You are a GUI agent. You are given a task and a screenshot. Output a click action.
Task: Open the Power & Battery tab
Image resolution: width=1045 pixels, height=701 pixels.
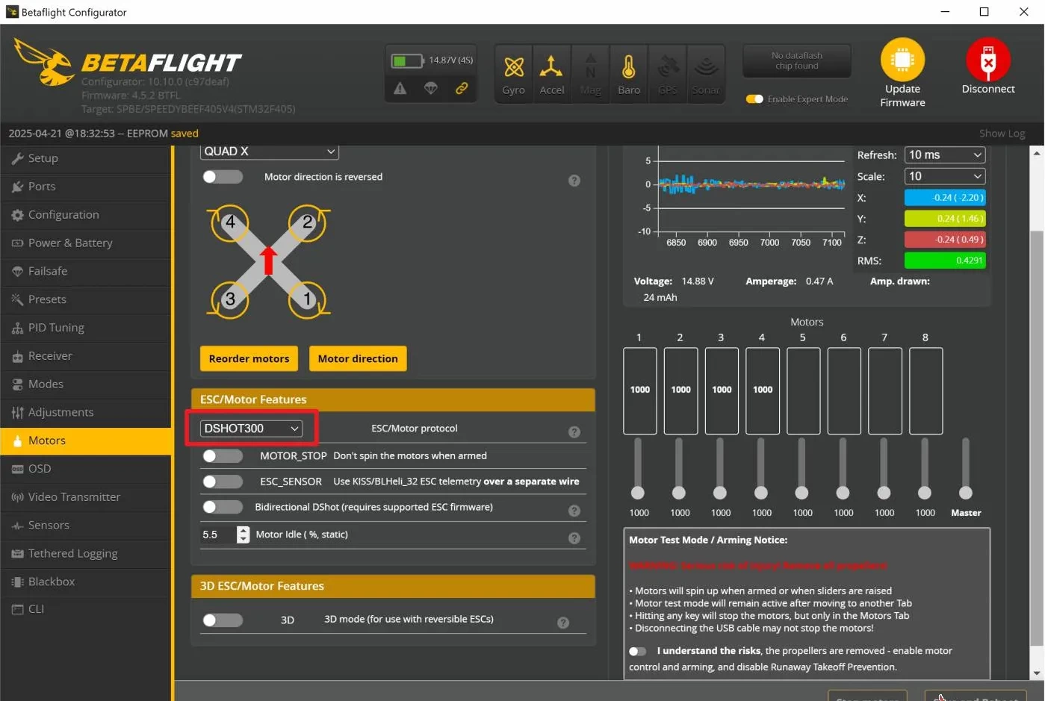(86, 243)
